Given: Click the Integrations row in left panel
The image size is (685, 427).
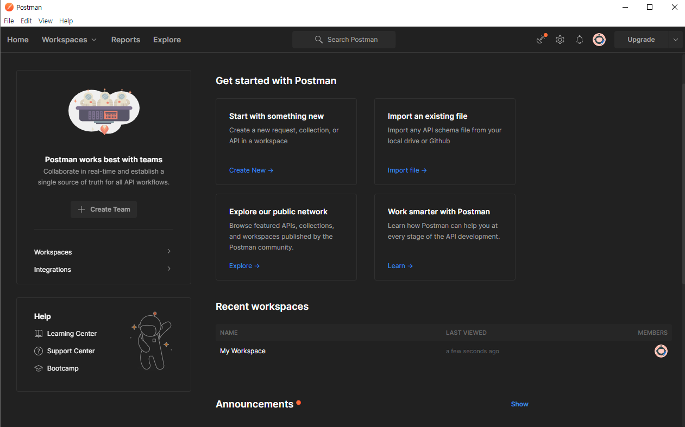Looking at the screenshot, I should [104, 269].
